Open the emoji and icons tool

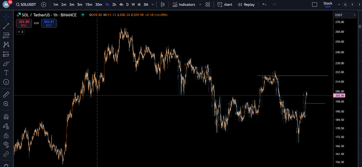[6, 82]
